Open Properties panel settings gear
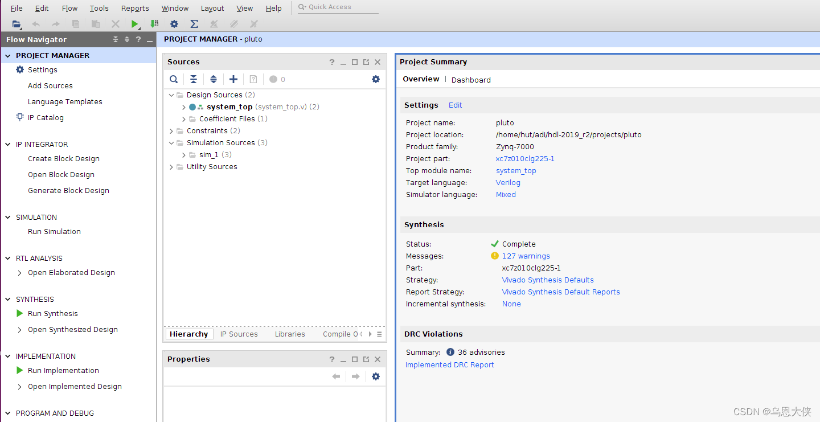 pyautogui.click(x=376, y=376)
